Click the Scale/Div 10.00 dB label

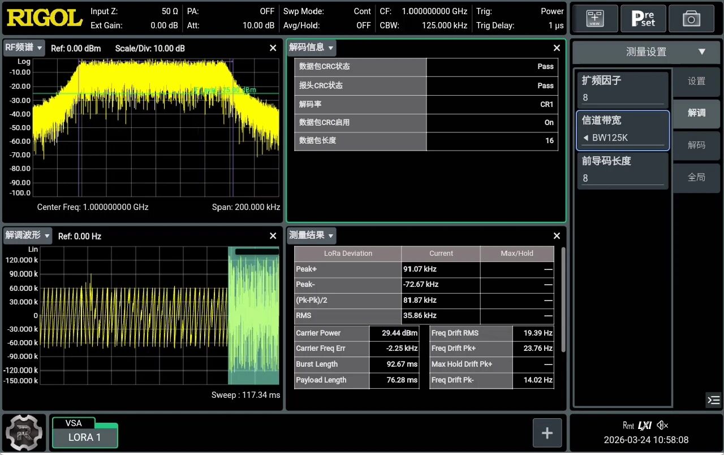tap(150, 49)
